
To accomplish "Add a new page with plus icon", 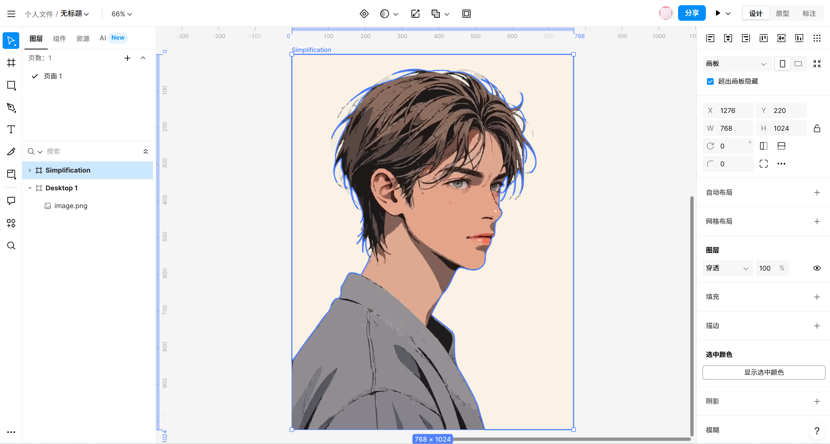I will pos(127,58).
